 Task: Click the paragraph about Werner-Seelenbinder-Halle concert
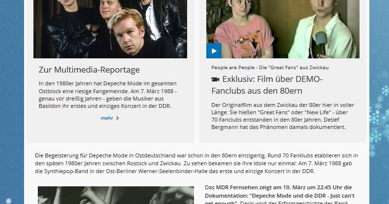pos(196,163)
